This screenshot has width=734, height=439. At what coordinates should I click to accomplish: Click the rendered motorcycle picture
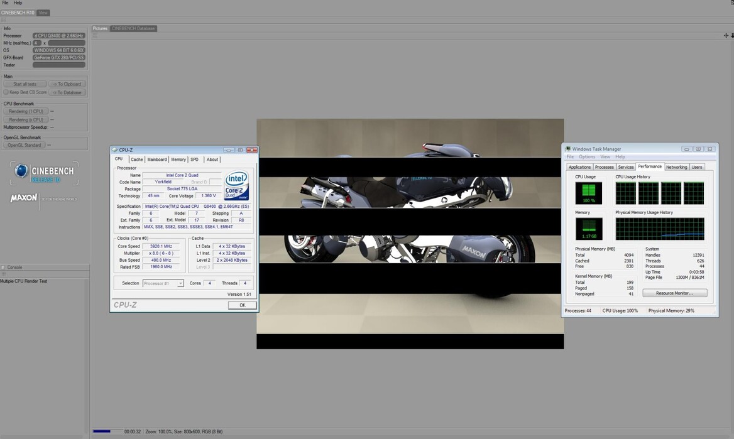coord(410,234)
